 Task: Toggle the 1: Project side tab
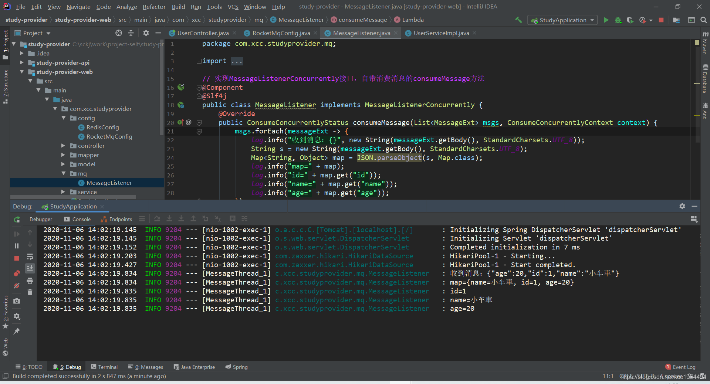[6, 44]
